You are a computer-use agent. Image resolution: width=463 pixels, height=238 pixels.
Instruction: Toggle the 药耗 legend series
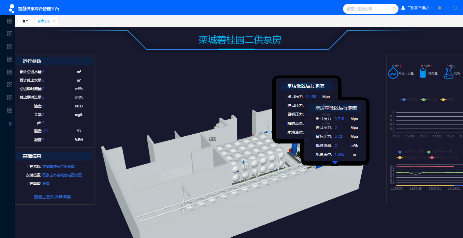click(x=447, y=100)
